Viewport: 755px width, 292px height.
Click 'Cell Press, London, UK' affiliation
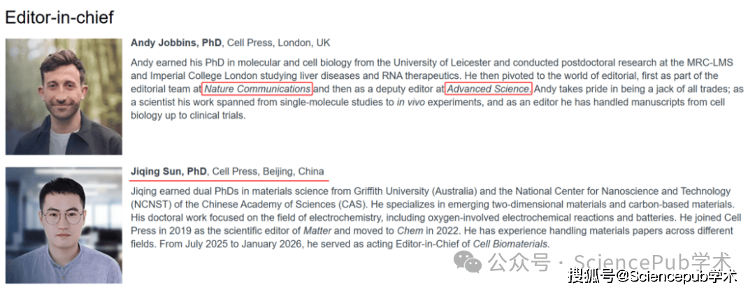279,43
